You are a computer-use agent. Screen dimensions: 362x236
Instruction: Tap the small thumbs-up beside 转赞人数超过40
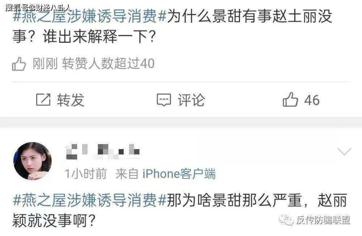click(x=19, y=64)
